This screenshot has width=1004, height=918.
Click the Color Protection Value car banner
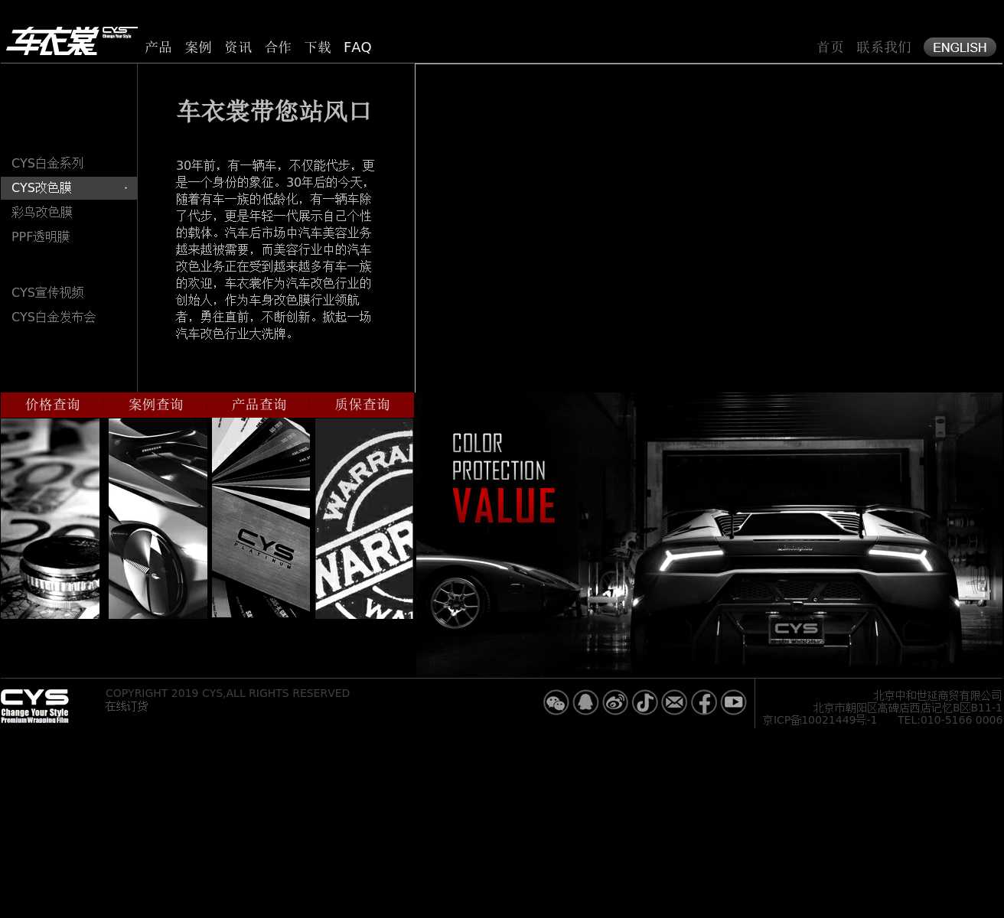[709, 533]
